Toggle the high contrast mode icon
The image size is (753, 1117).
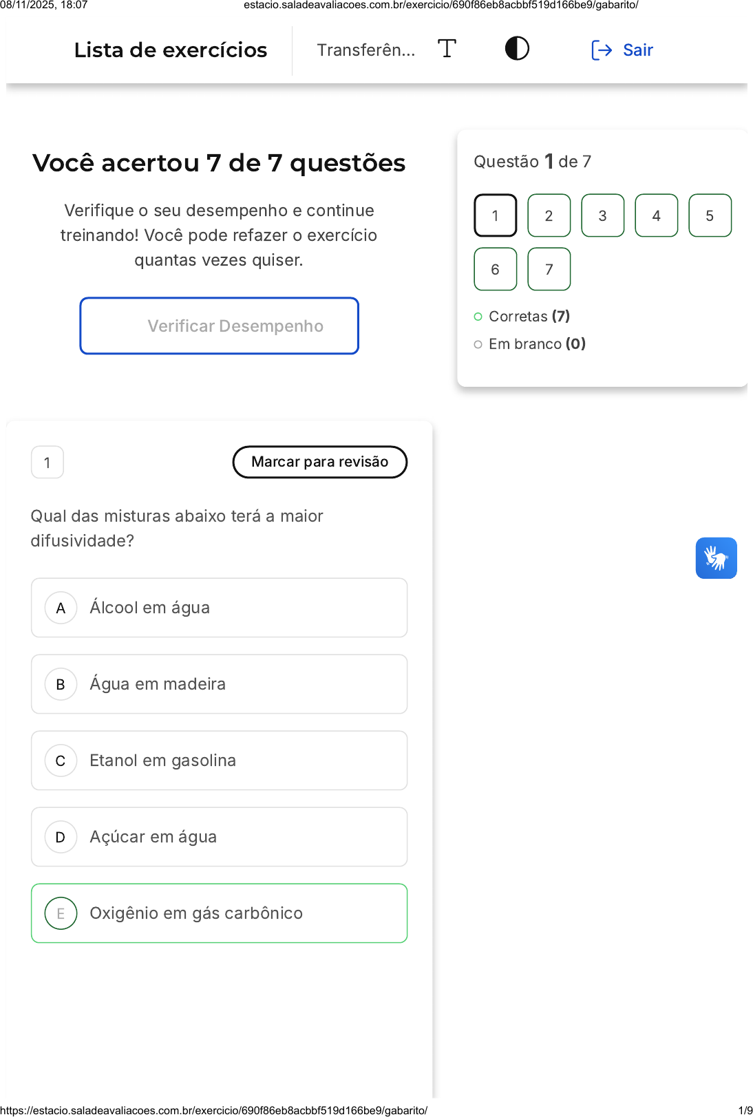coord(517,49)
